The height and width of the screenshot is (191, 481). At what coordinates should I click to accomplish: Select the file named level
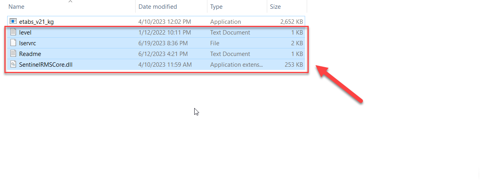point(25,33)
